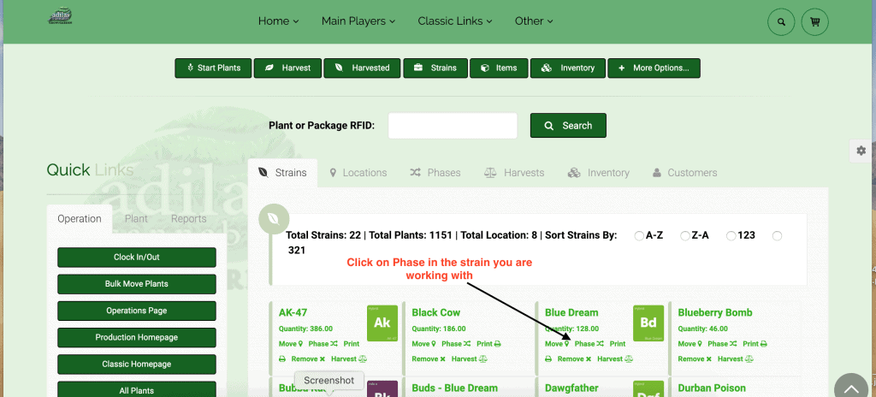Click Harvest for Blueberry Bomb strain

[736, 359]
